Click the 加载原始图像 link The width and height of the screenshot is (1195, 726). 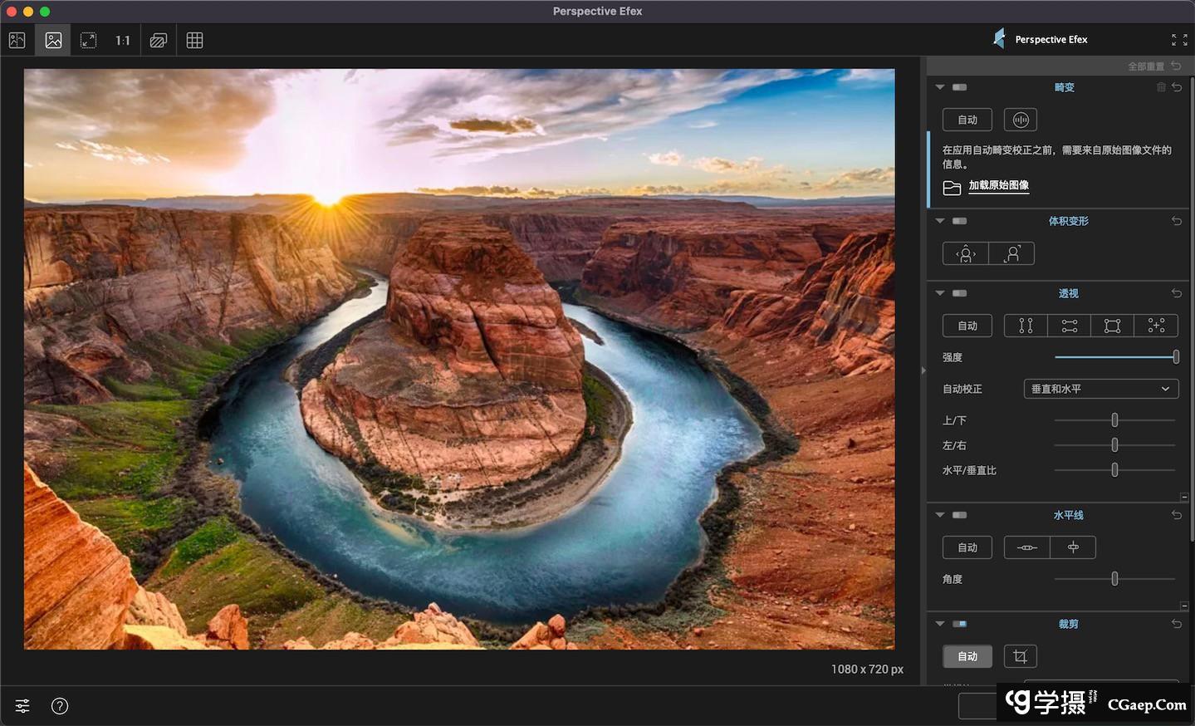pos(998,185)
